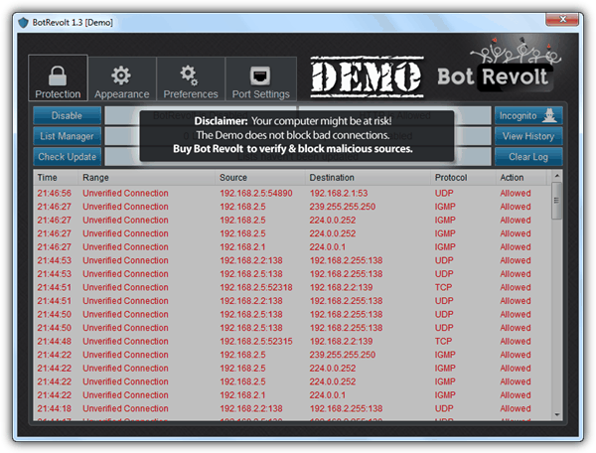Select source 192.168.2.5:52315

tap(256, 342)
